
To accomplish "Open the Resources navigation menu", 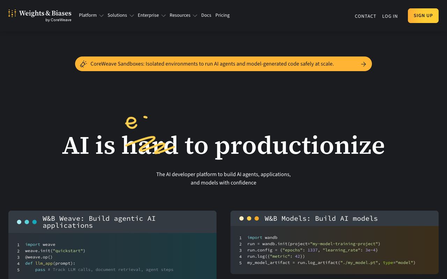I will (180, 15).
